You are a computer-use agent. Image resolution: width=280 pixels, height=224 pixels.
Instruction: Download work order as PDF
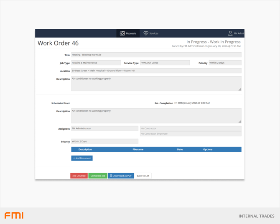point(121,176)
